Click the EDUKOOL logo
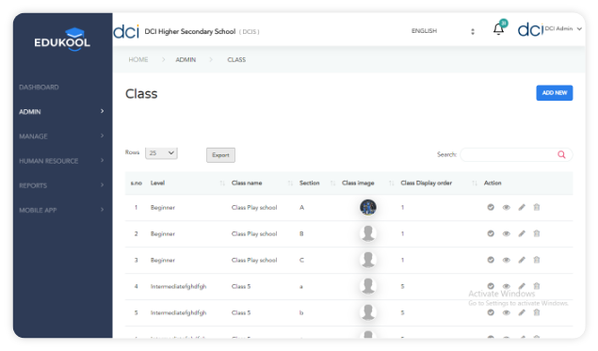Image resolution: width=598 pixels, height=351 pixels. click(62, 40)
